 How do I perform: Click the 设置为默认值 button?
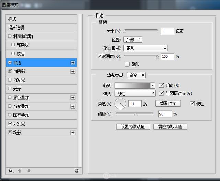tap(133, 127)
